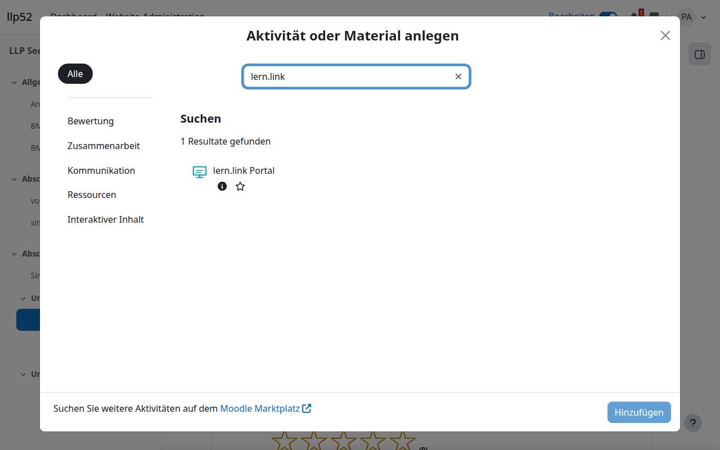The height and width of the screenshot is (450, 720).
Task: Show the Ressourcen category
Action: pos(92,195)
